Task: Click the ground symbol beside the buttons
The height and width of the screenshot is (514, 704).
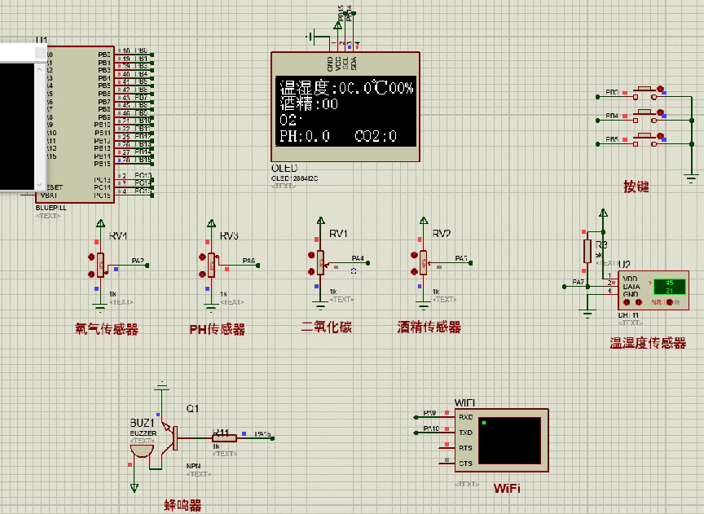Action: click(x=691, y=178)
